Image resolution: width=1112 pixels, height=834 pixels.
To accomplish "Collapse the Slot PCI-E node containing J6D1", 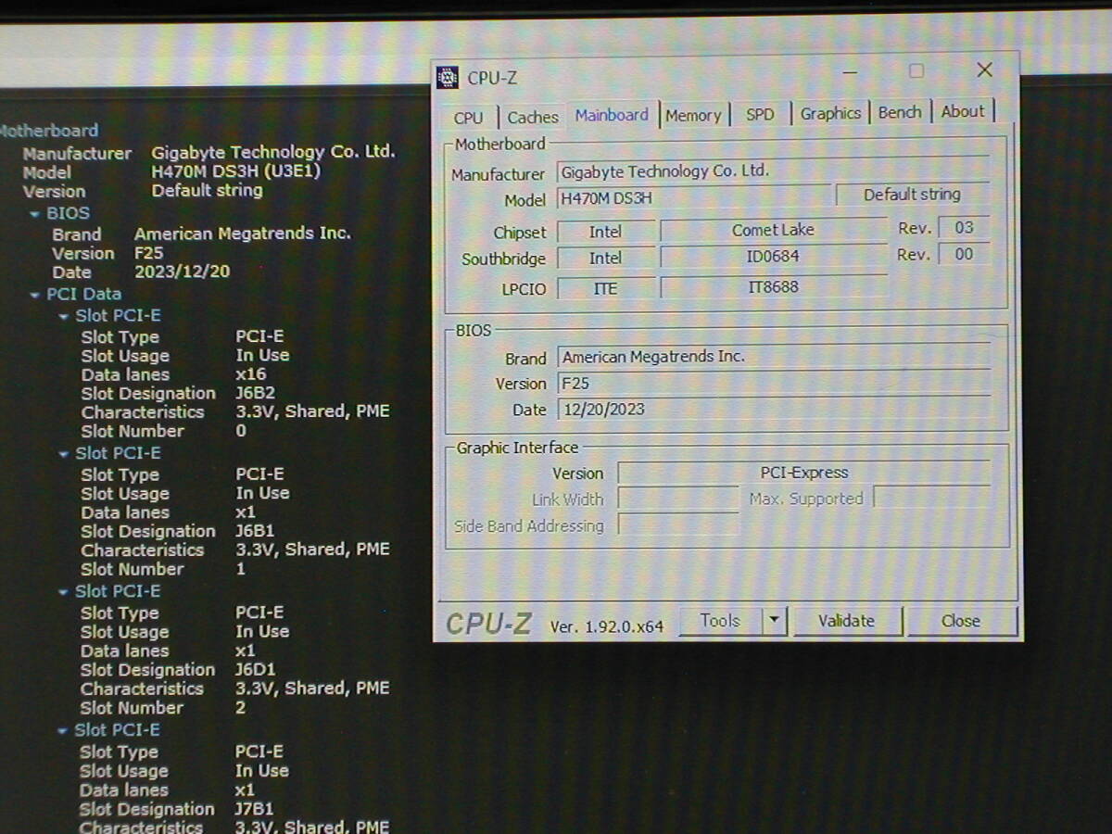I will coord(64,592).
